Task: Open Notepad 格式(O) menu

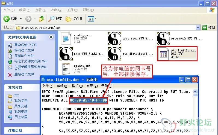Action: click(77, 86)
